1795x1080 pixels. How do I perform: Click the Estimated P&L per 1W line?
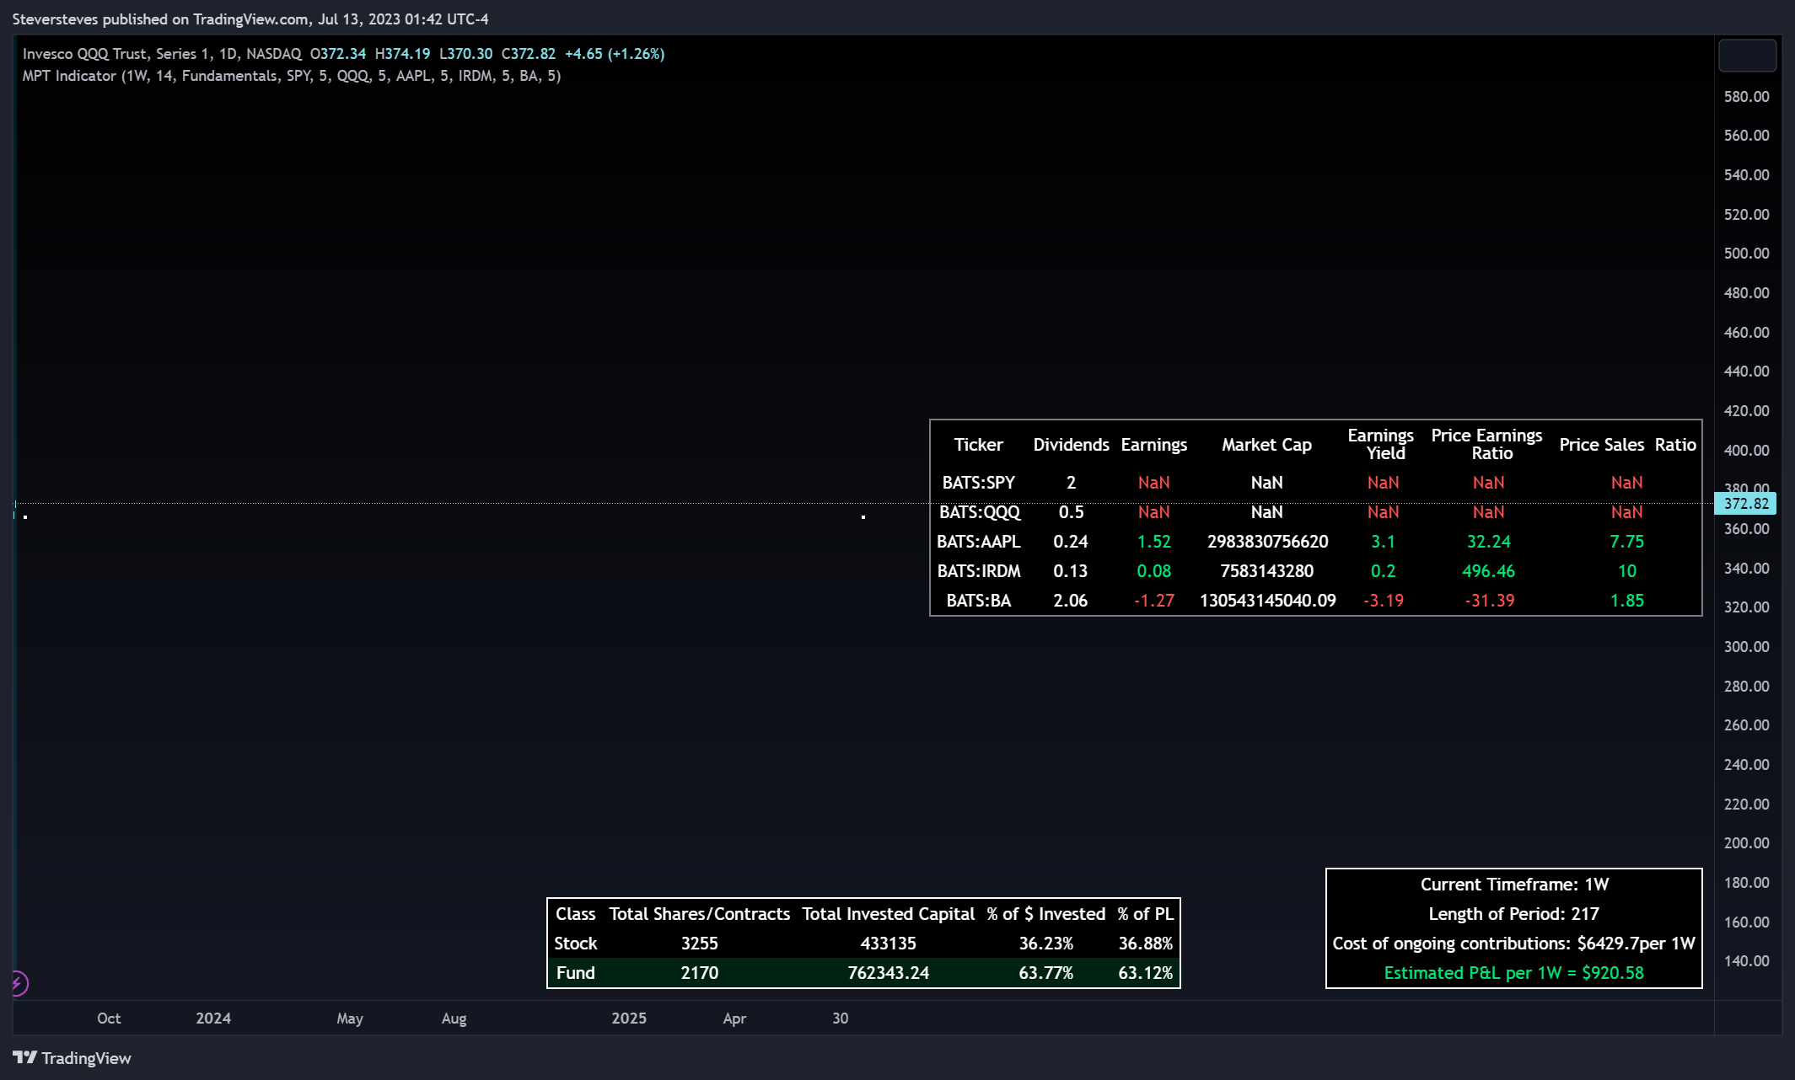[1513, 973]
